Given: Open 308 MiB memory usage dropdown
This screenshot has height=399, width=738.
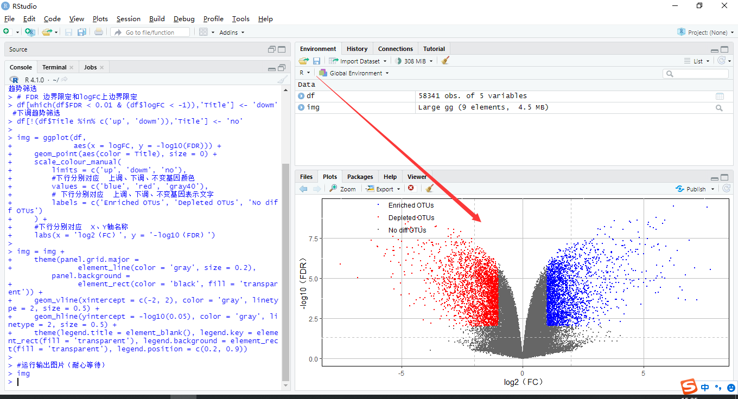Looking at the screenshot, I should (x=413, y=61).
